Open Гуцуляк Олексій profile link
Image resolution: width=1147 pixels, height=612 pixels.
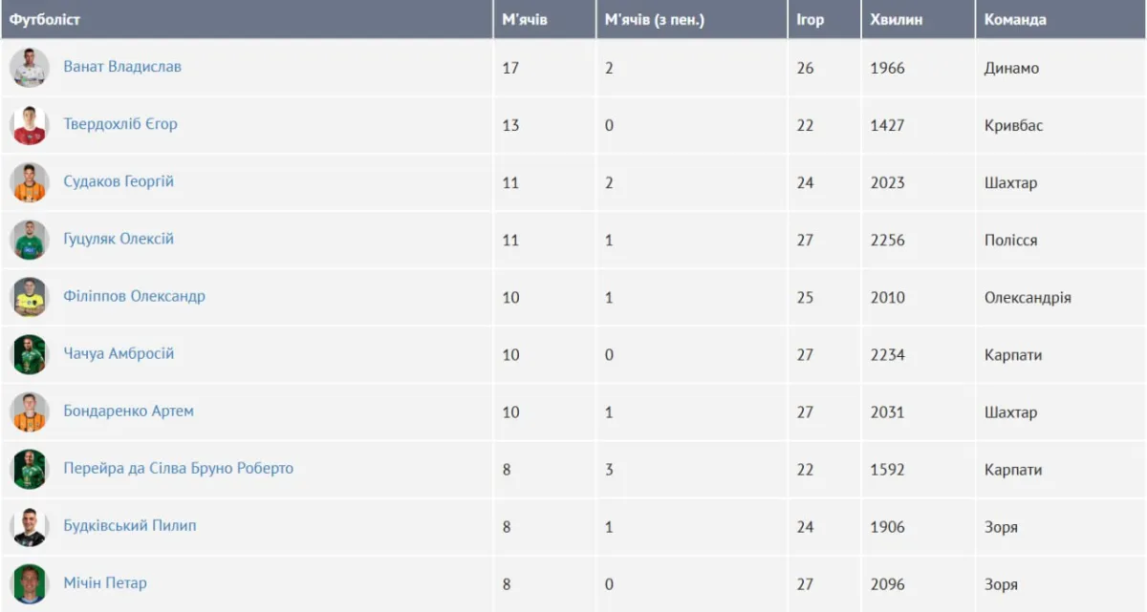119,239
